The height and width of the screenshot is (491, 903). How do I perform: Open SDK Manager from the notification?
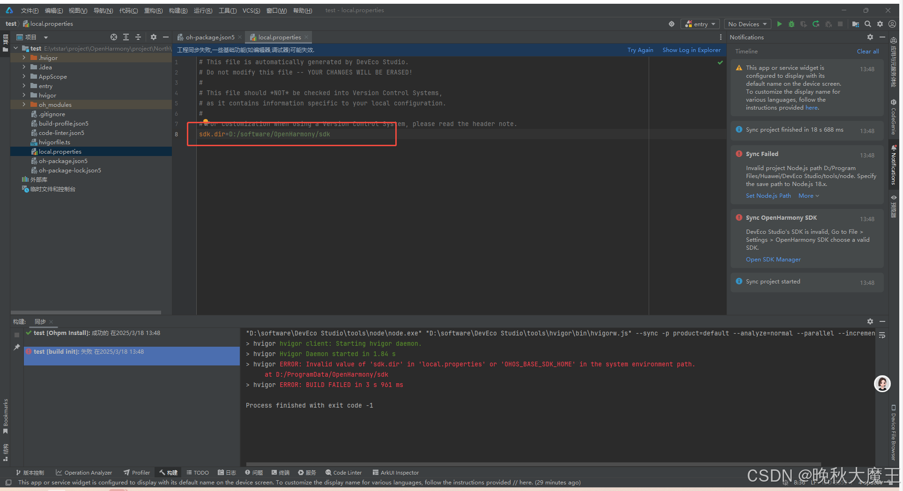point(773,259)
